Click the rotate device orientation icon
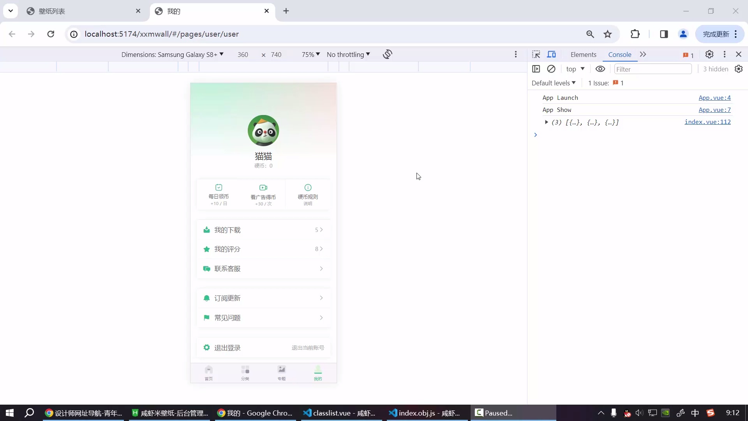 click(x=387, y=54)
